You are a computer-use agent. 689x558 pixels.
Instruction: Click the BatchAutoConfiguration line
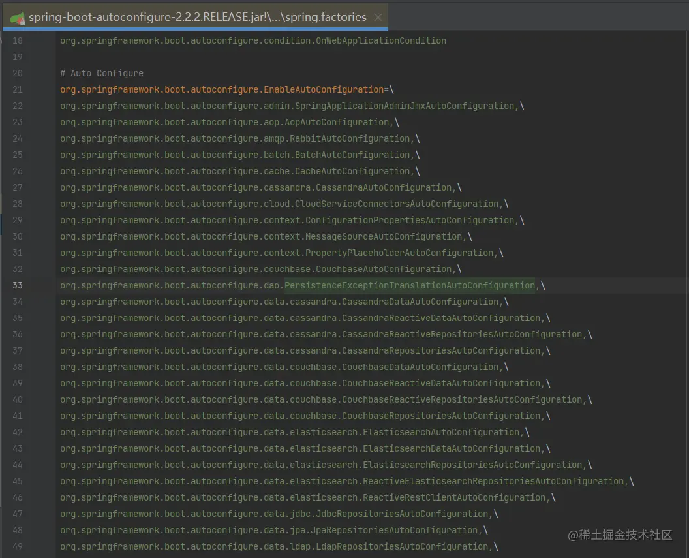(240, 155)
